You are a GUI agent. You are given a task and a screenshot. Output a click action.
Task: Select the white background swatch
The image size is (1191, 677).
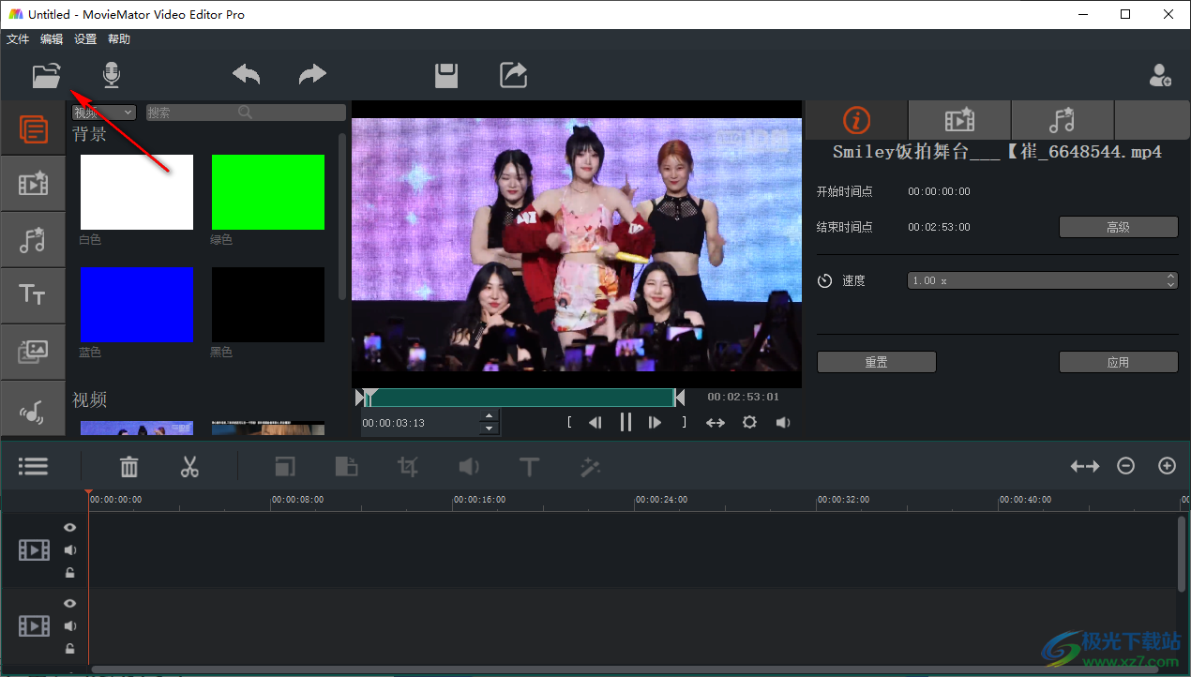tap(137, 192)
